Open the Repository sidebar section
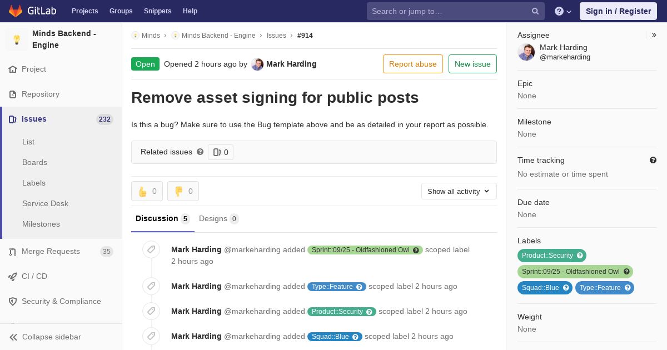Screen dimensions: 667x350 pos(61,94)
